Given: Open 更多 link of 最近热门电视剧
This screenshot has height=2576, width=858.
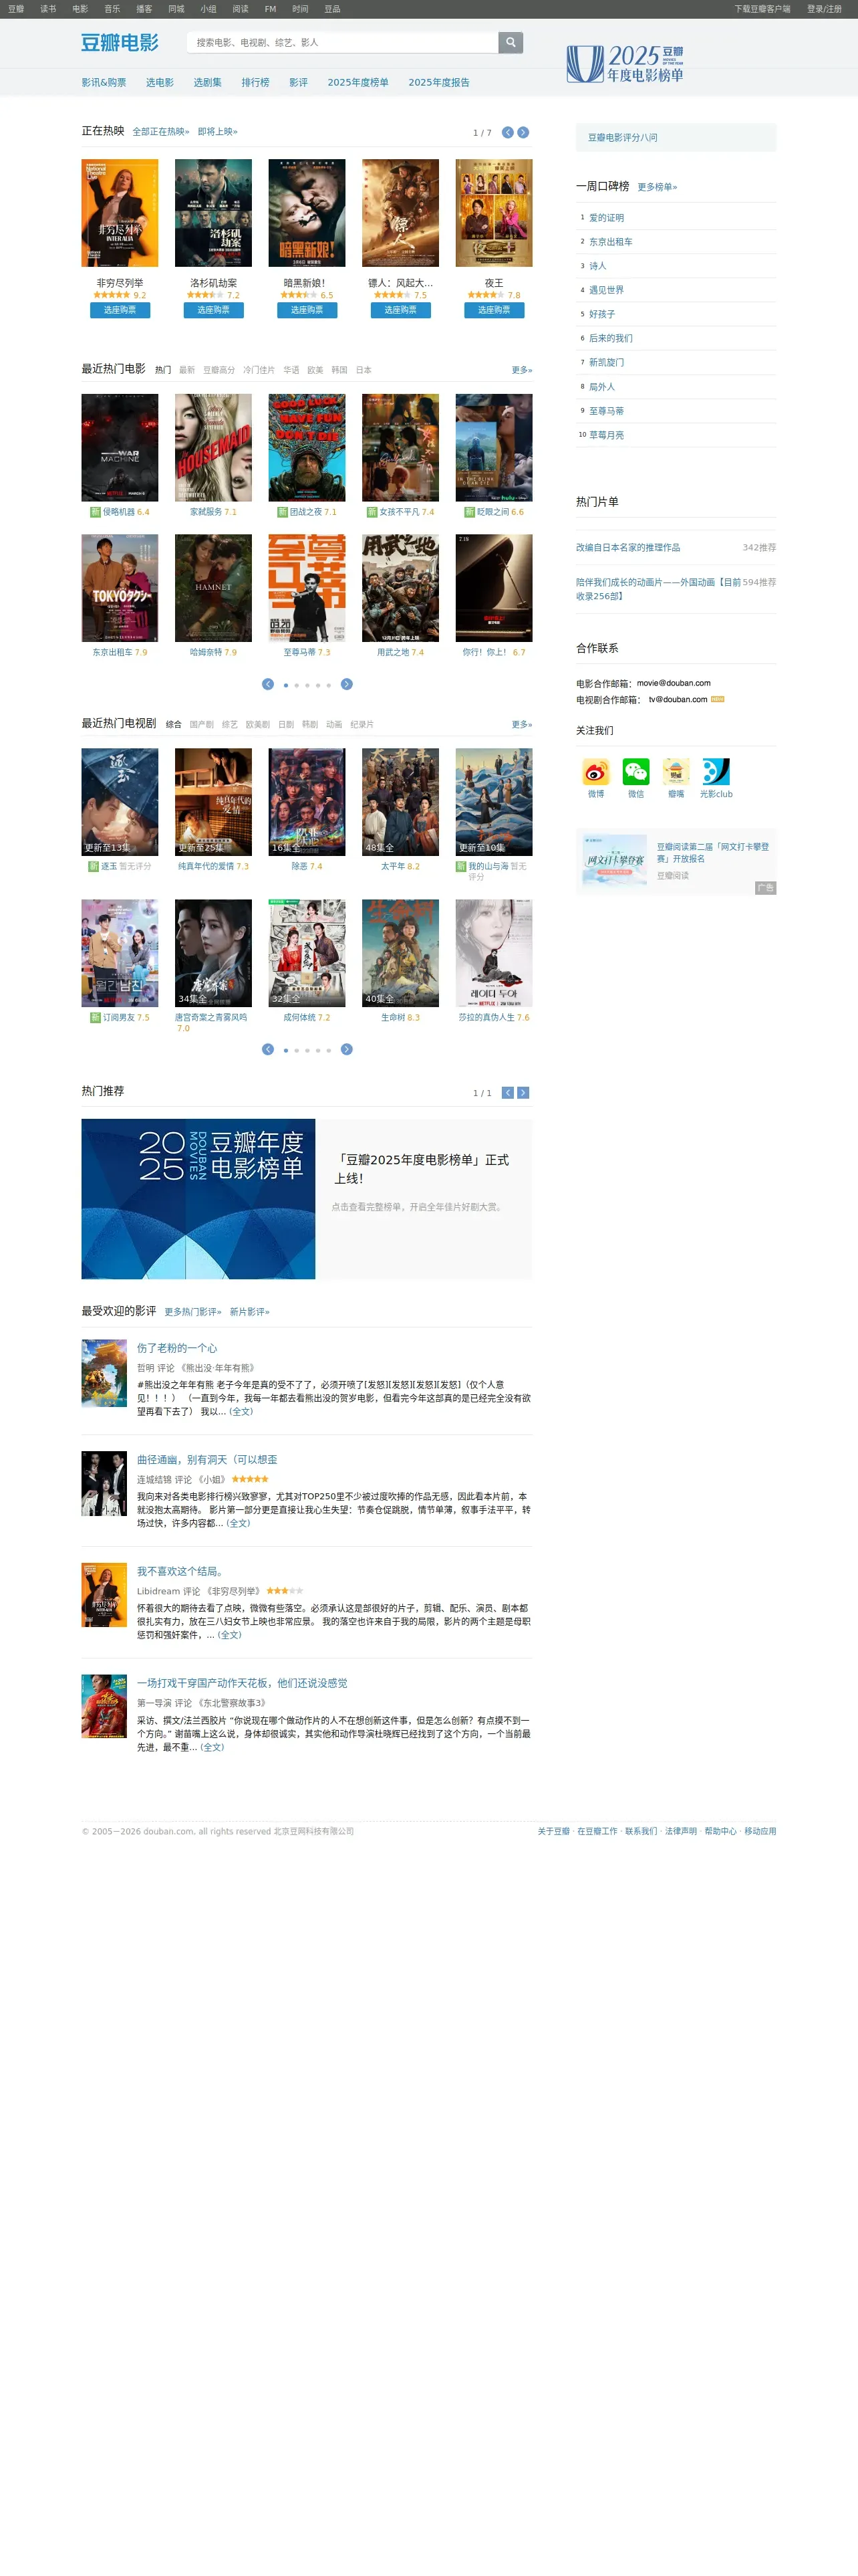Looking at the screenshot, I should 521,725.
